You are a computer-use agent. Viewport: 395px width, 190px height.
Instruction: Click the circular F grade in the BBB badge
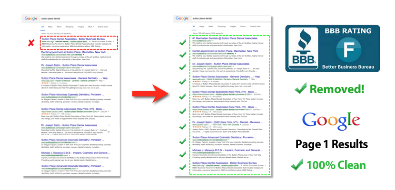pos(349,49)
